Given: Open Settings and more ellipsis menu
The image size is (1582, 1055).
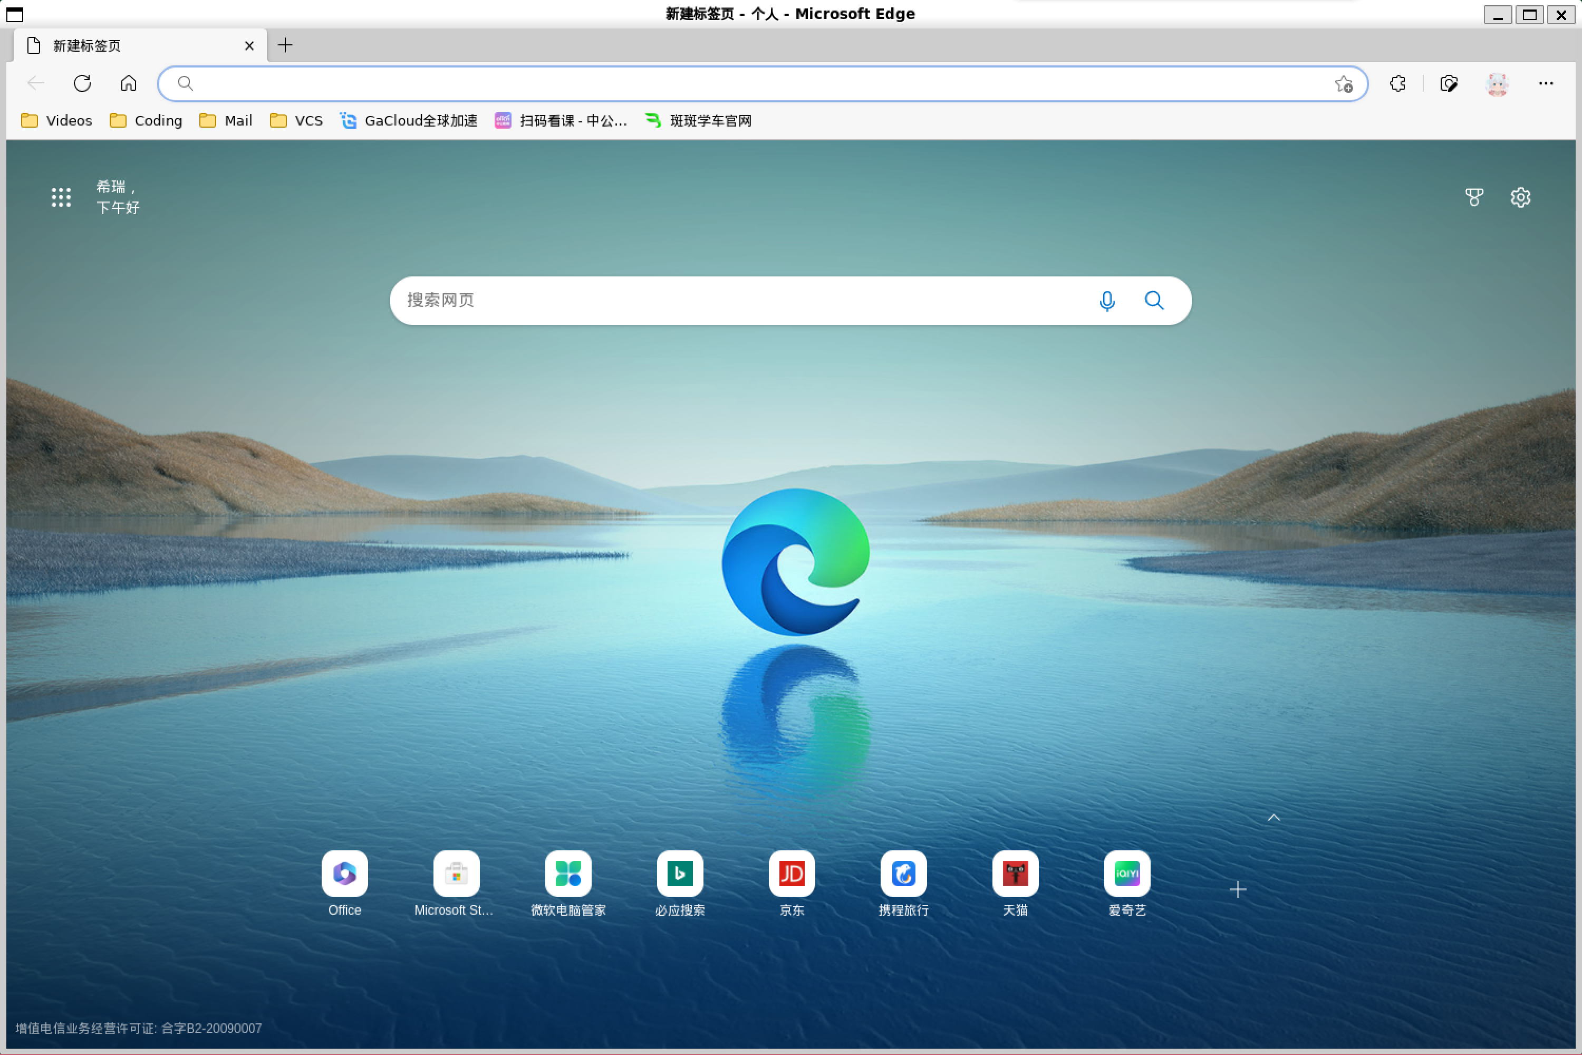Looking at the screenshot, I should (x=1546, y=83).
